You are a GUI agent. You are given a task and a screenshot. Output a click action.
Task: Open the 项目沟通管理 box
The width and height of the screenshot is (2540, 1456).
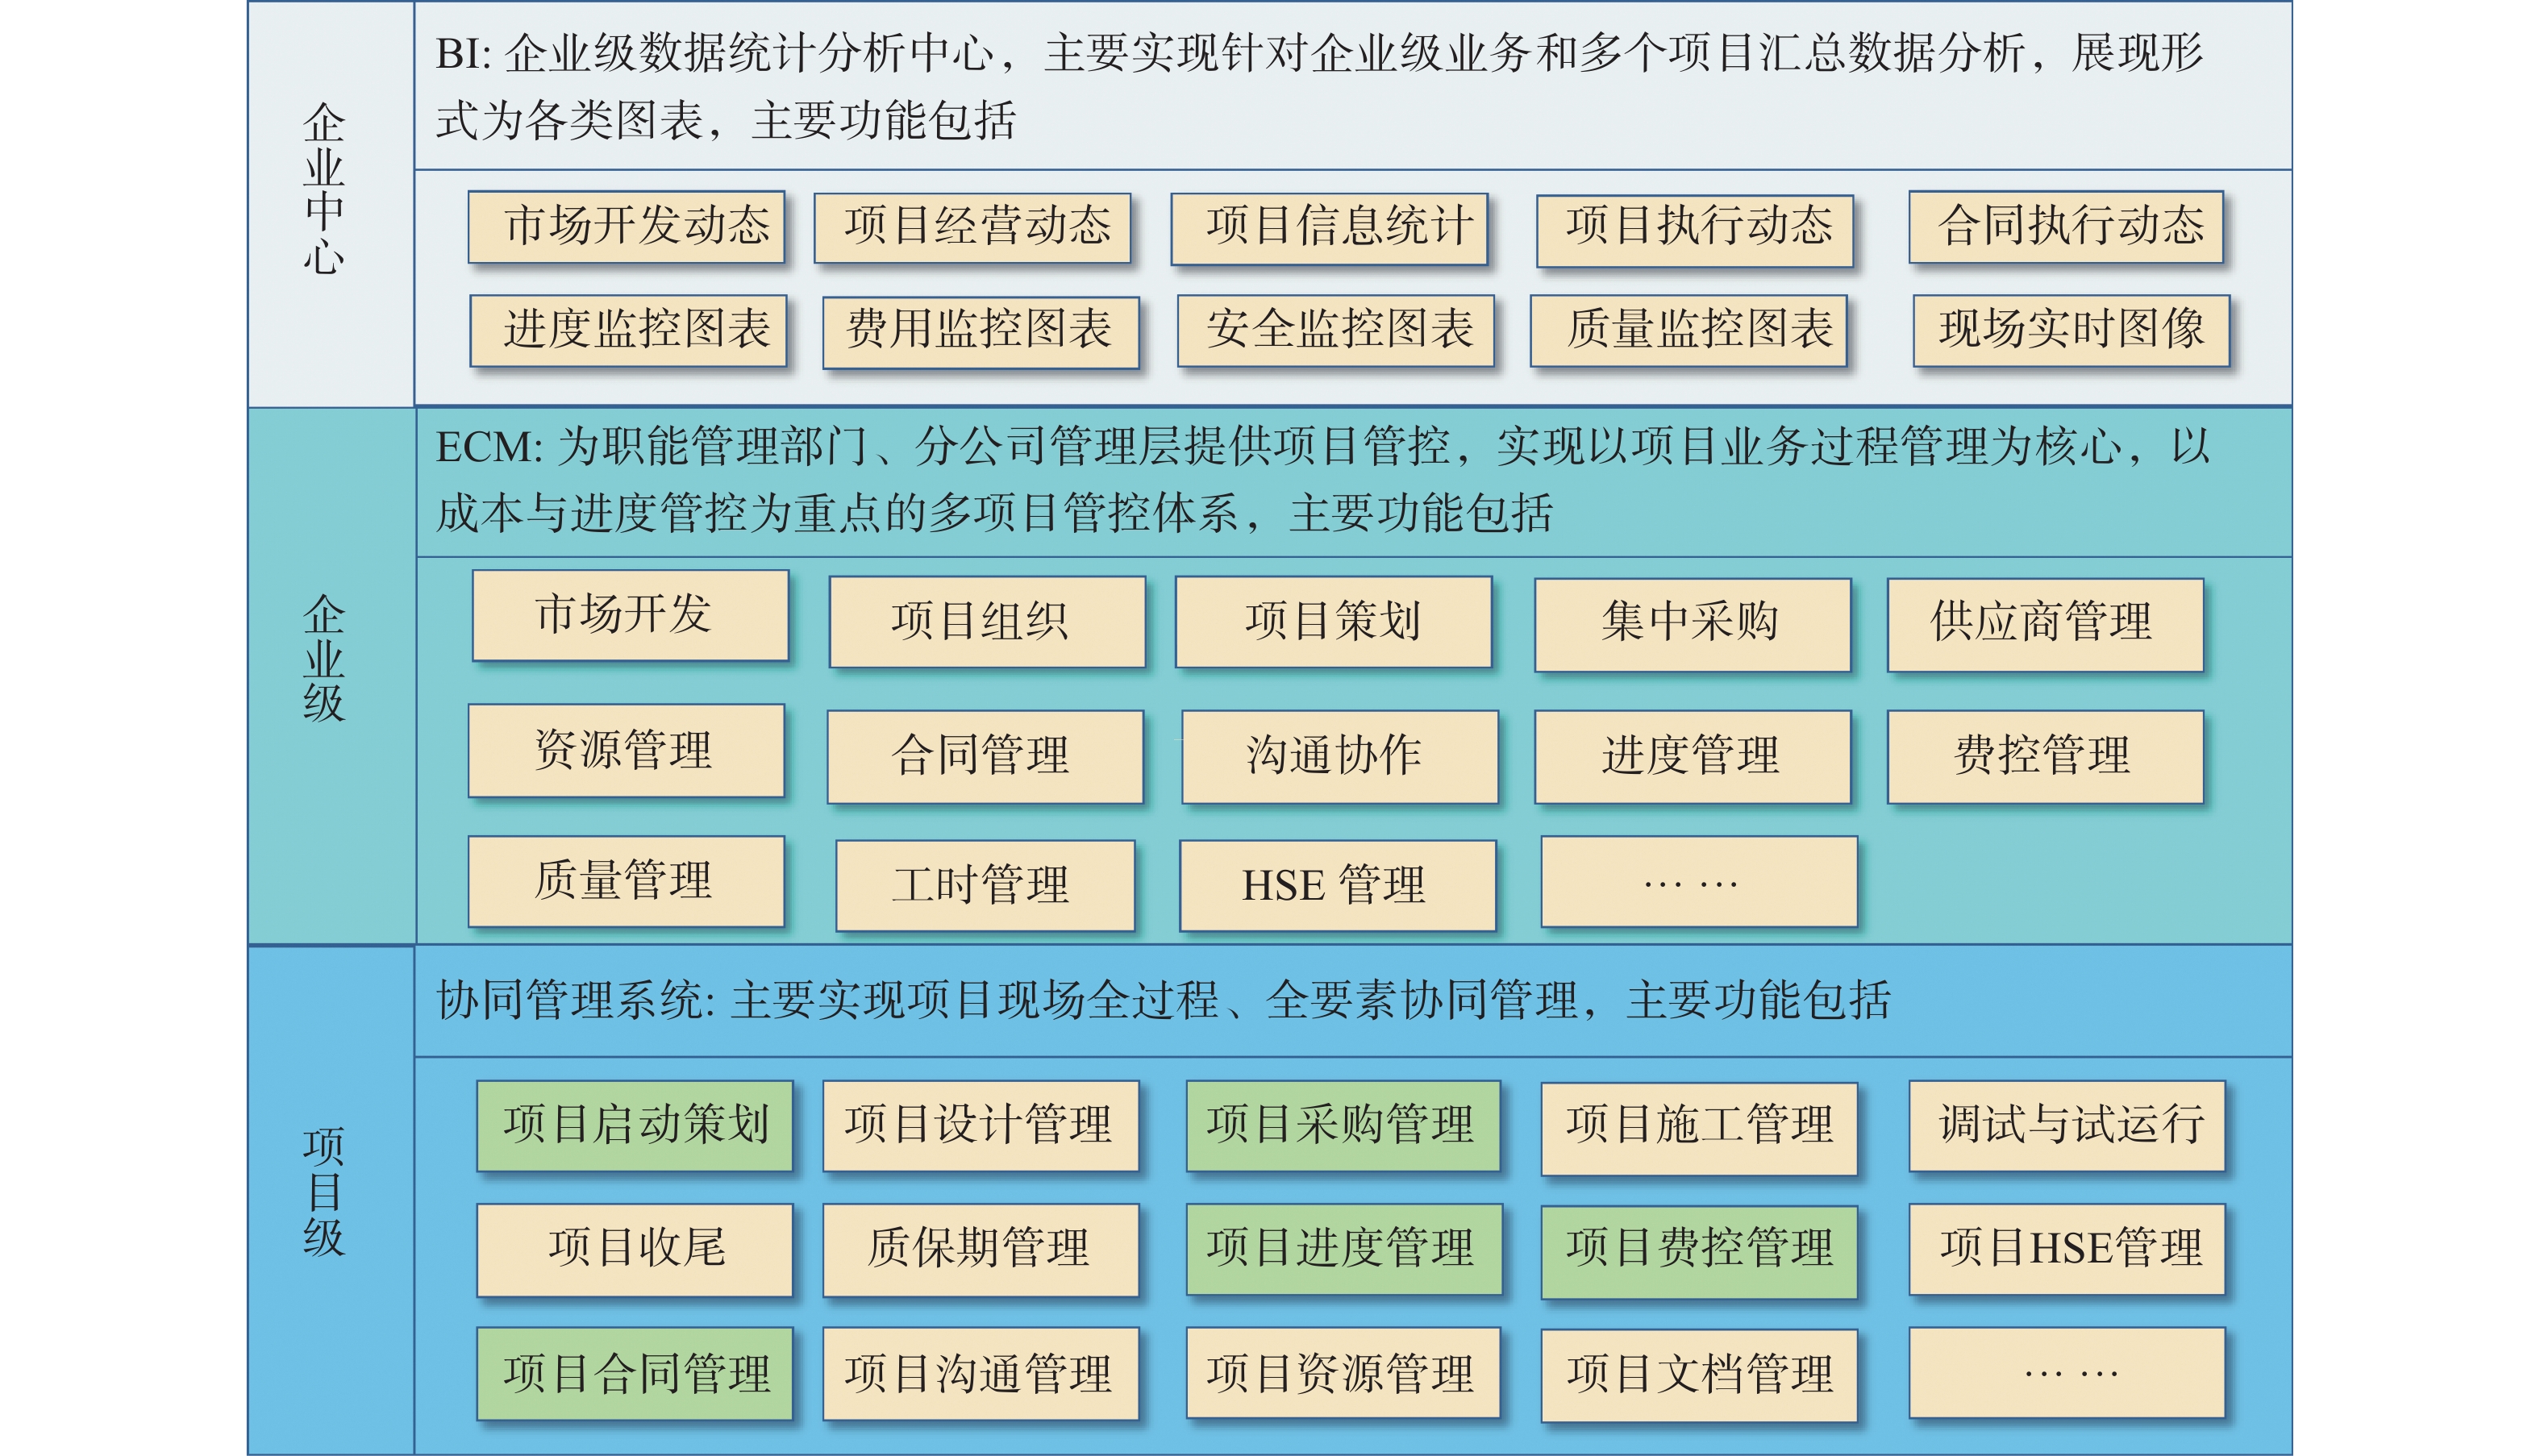(x=981, y=1374)
